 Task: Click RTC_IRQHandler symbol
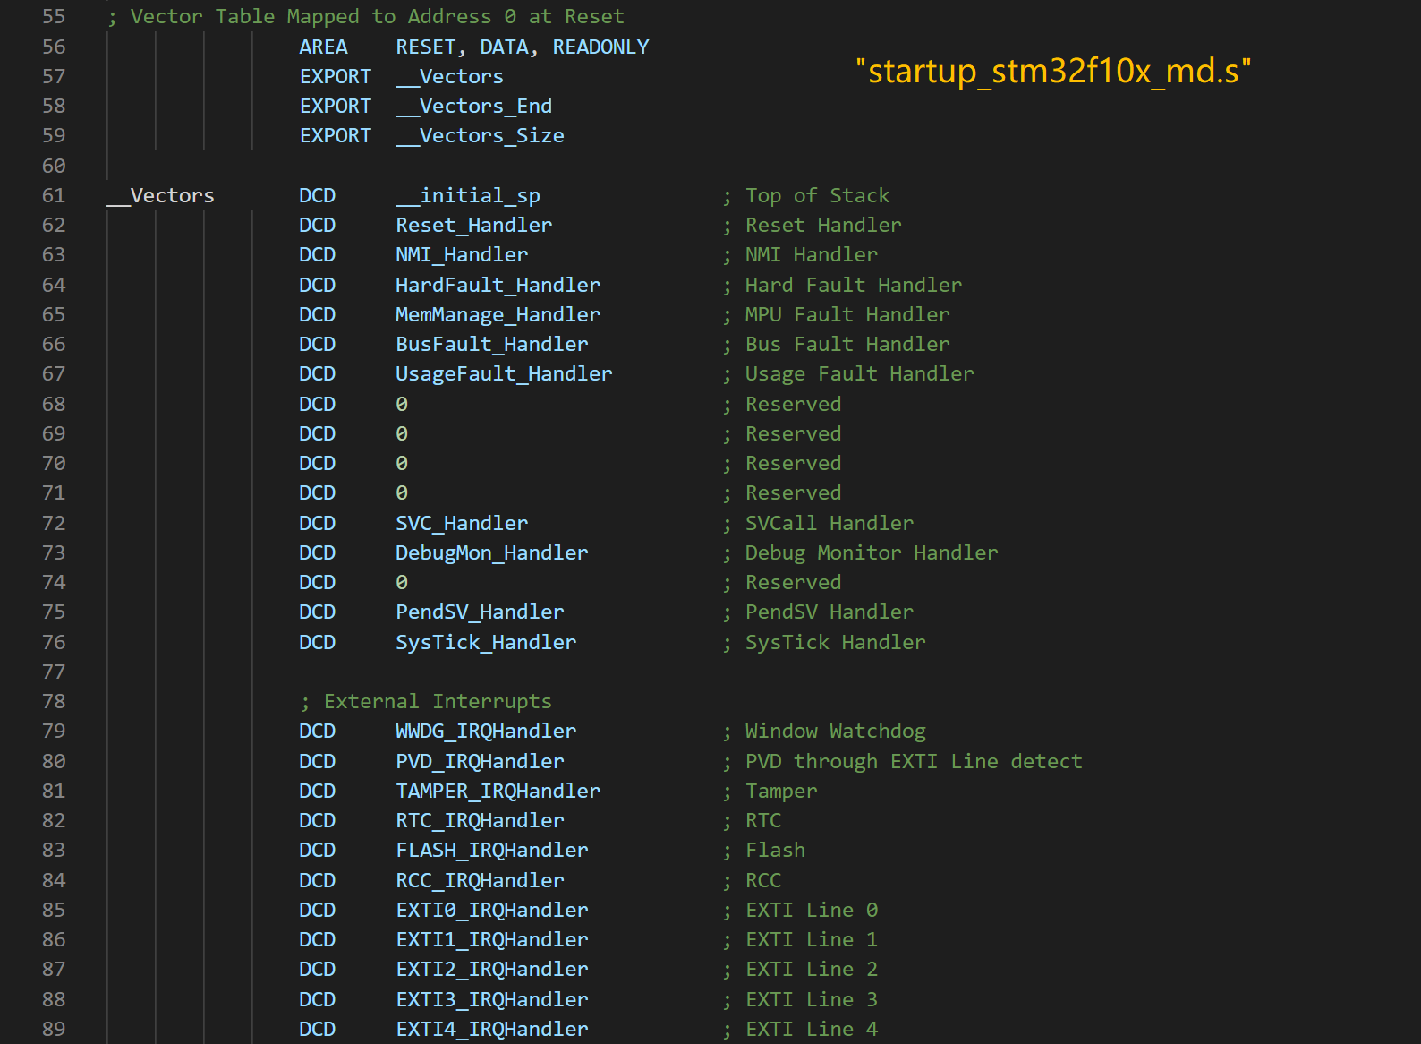pos(481,821)
